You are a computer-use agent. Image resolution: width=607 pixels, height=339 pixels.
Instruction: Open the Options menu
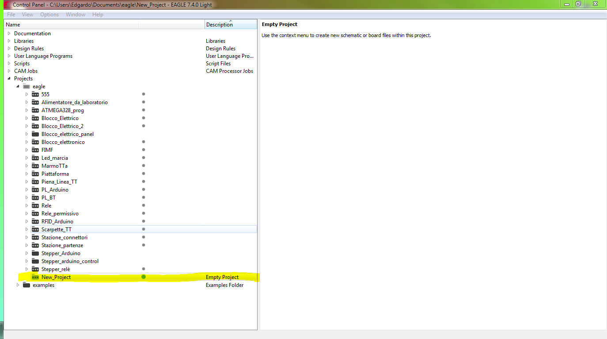point(49,15)
